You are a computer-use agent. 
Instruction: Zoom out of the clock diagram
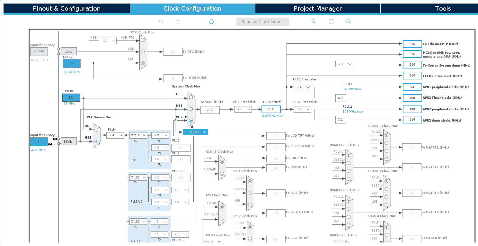point(348,22)
